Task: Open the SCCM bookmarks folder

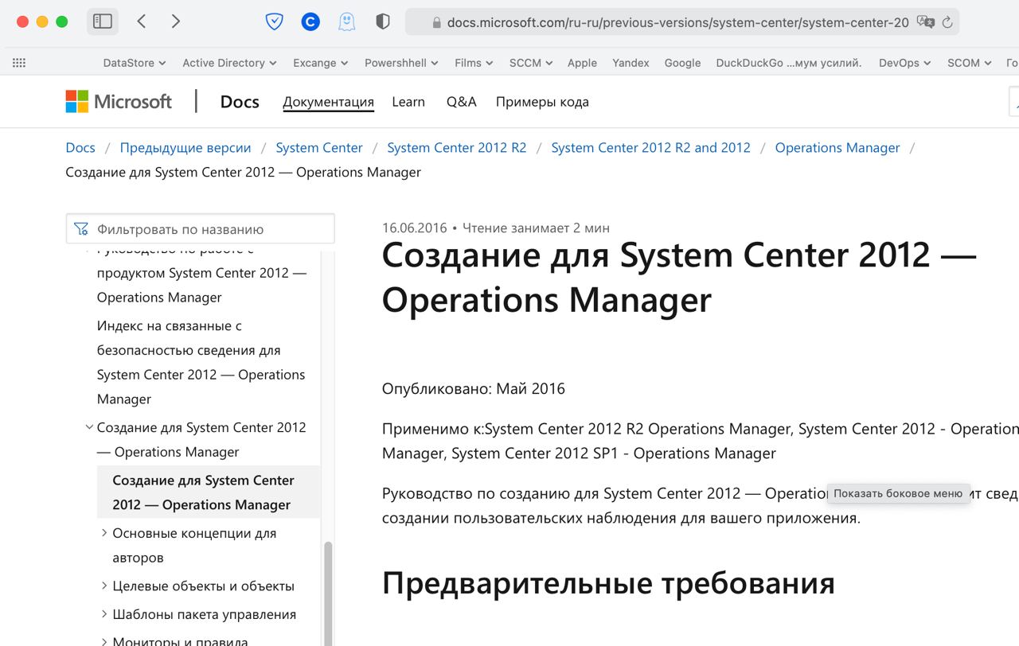Action: point(531,63)
